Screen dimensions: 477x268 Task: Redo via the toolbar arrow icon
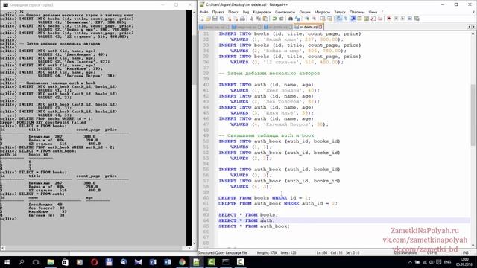pyautogui.click(x=282, y=19)
